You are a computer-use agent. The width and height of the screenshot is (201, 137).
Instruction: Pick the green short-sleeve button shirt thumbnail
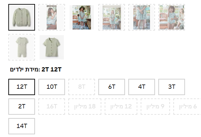click(52, 47)
